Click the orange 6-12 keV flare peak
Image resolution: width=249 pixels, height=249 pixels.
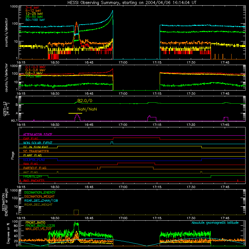pyautogui.click(x=76, y=23)
